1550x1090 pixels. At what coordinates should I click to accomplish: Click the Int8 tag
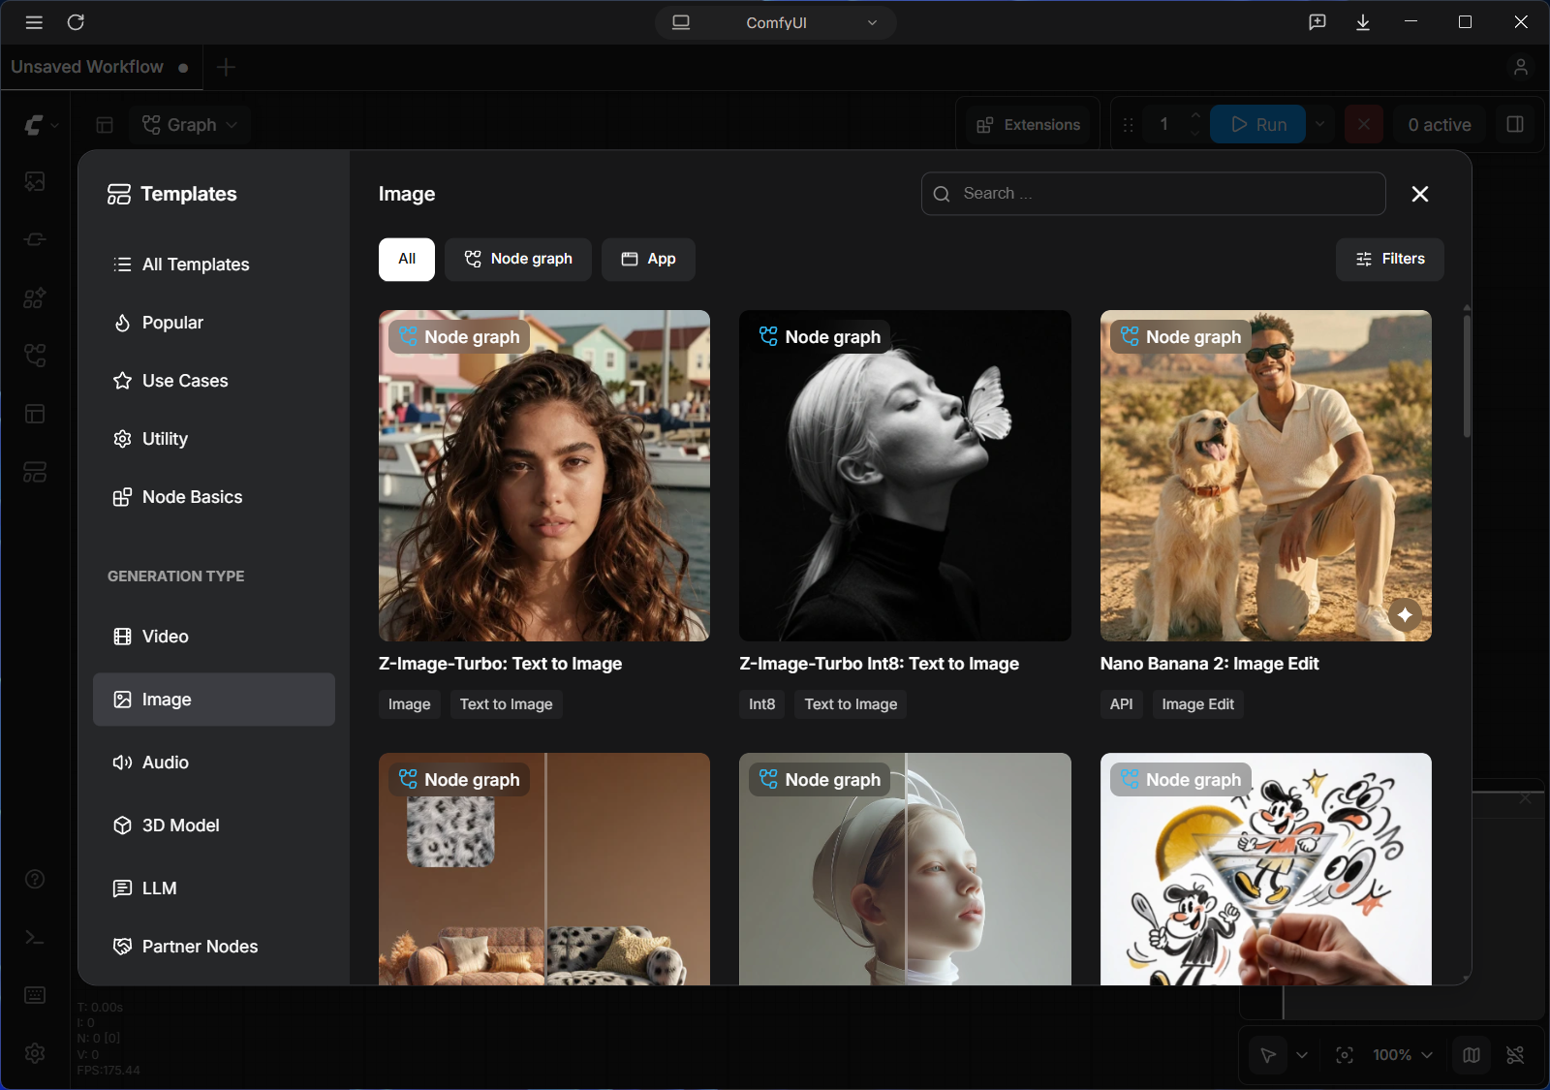pos(761,704)
